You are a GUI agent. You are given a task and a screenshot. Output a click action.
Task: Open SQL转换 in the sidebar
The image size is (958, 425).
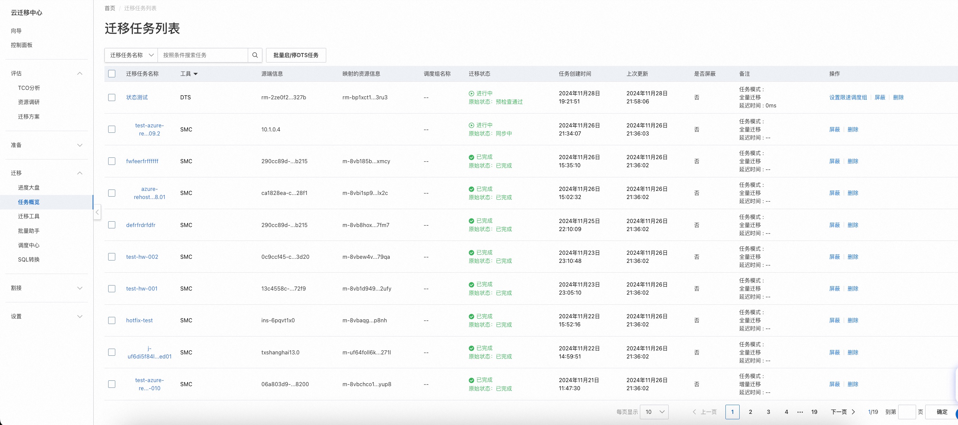click(29, 259)
